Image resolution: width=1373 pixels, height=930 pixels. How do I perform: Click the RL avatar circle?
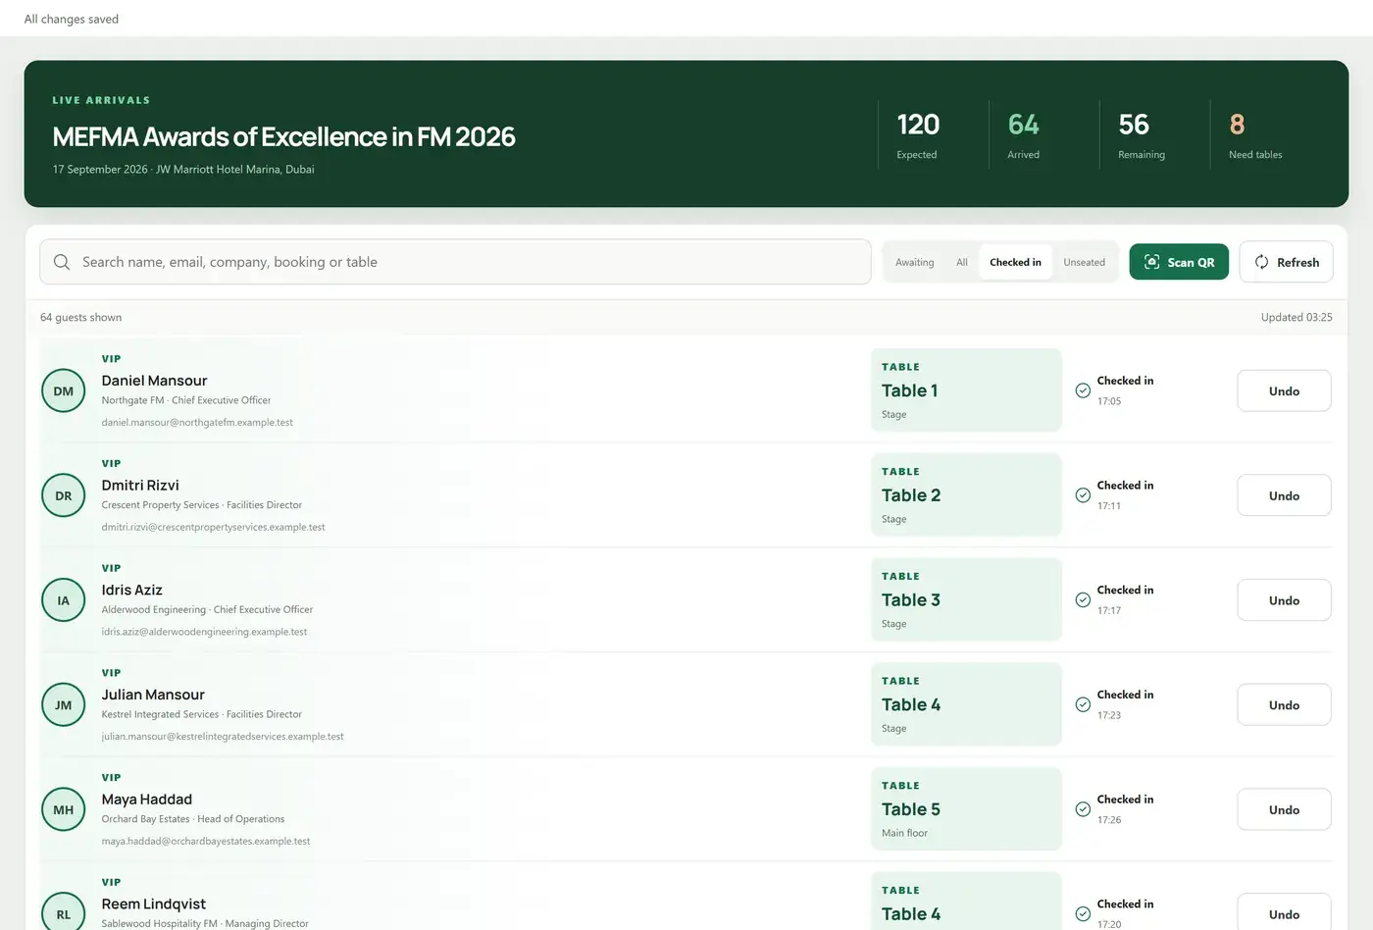(64, 911)
